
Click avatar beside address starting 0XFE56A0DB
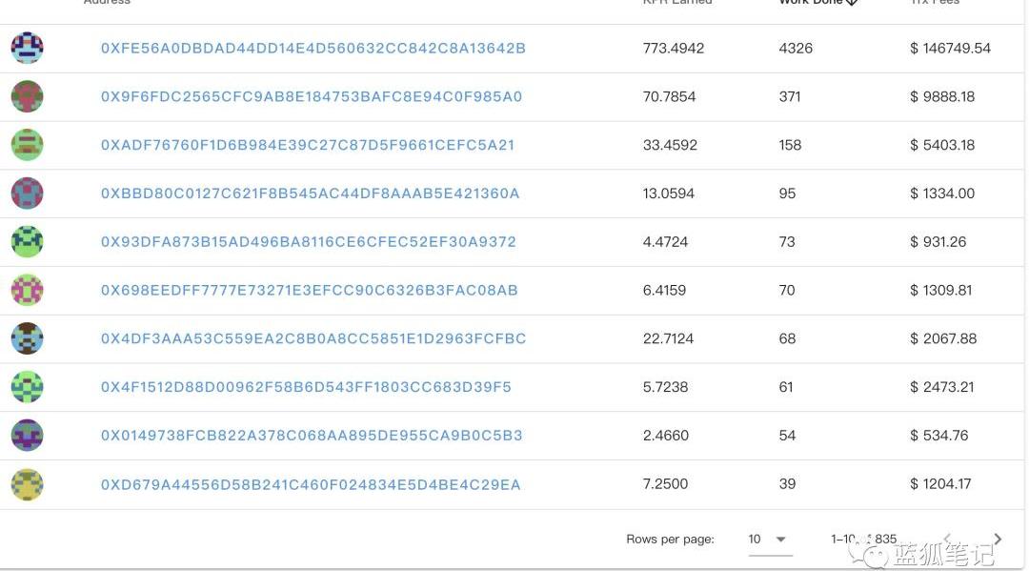pyautogui.click(x=27, y=48)
